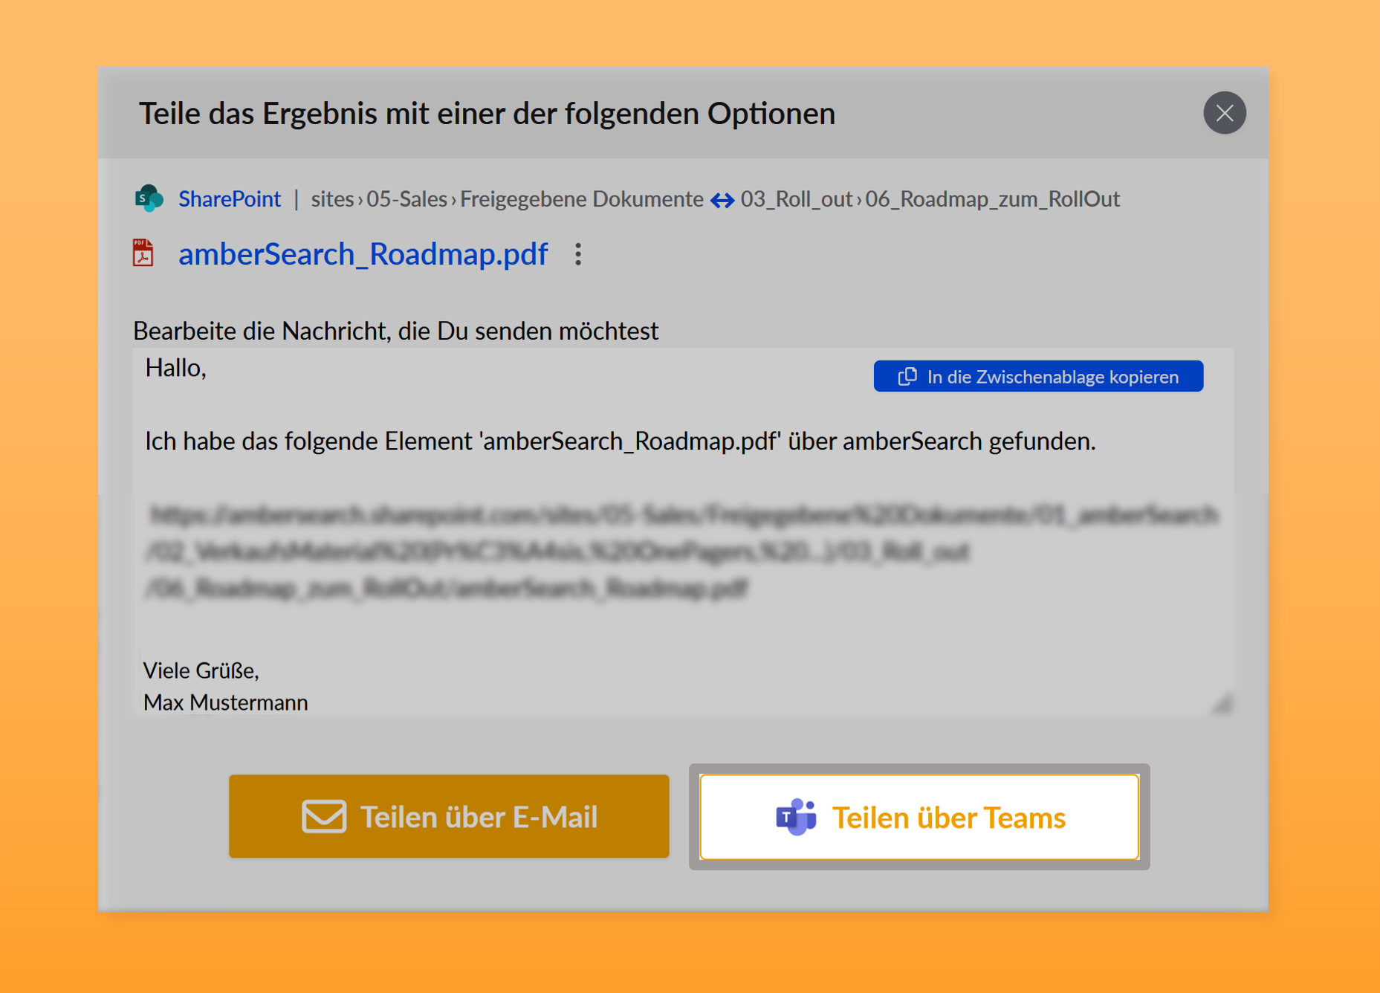Image resolution: width=1380 pixels, height=993 pixels.
Task: Open the SharePoint source link
Action: point(230,199)
